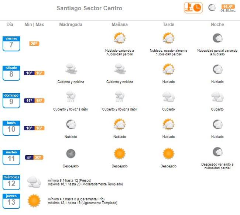Click the current conditions cloud icon in header

click(x=212, y=7)
